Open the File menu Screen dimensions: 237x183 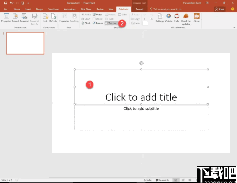6,9
